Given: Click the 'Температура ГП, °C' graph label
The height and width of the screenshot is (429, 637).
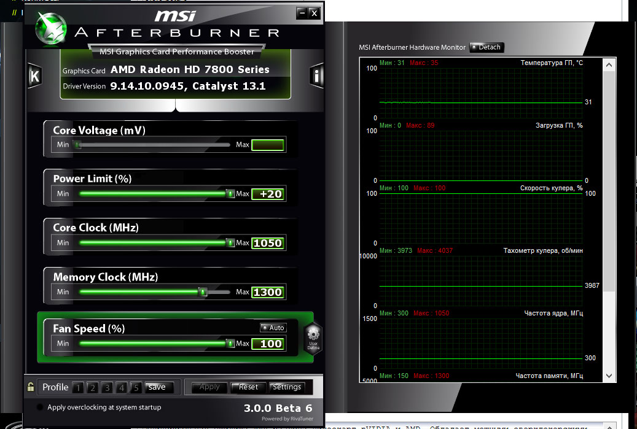Looking at the screenshot, I should coord(552,63).
